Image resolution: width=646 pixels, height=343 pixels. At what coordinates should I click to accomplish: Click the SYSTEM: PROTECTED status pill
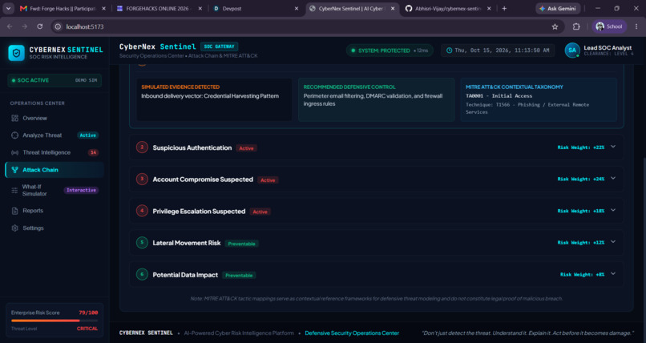pyautogui.click(x=390, y=50)
